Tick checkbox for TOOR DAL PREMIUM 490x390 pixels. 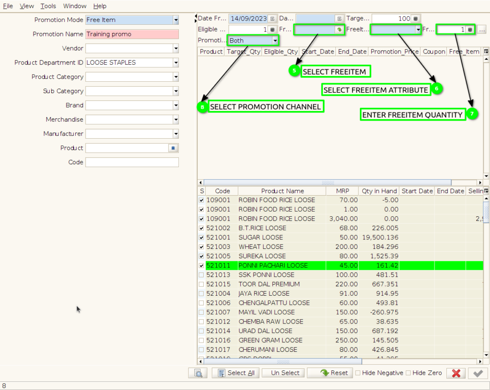[201, 284]
